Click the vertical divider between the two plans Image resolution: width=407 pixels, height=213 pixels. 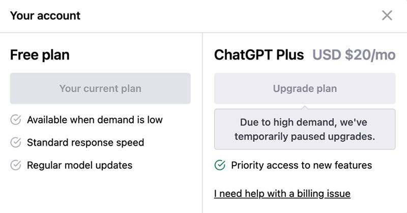(x=202, y=123)
